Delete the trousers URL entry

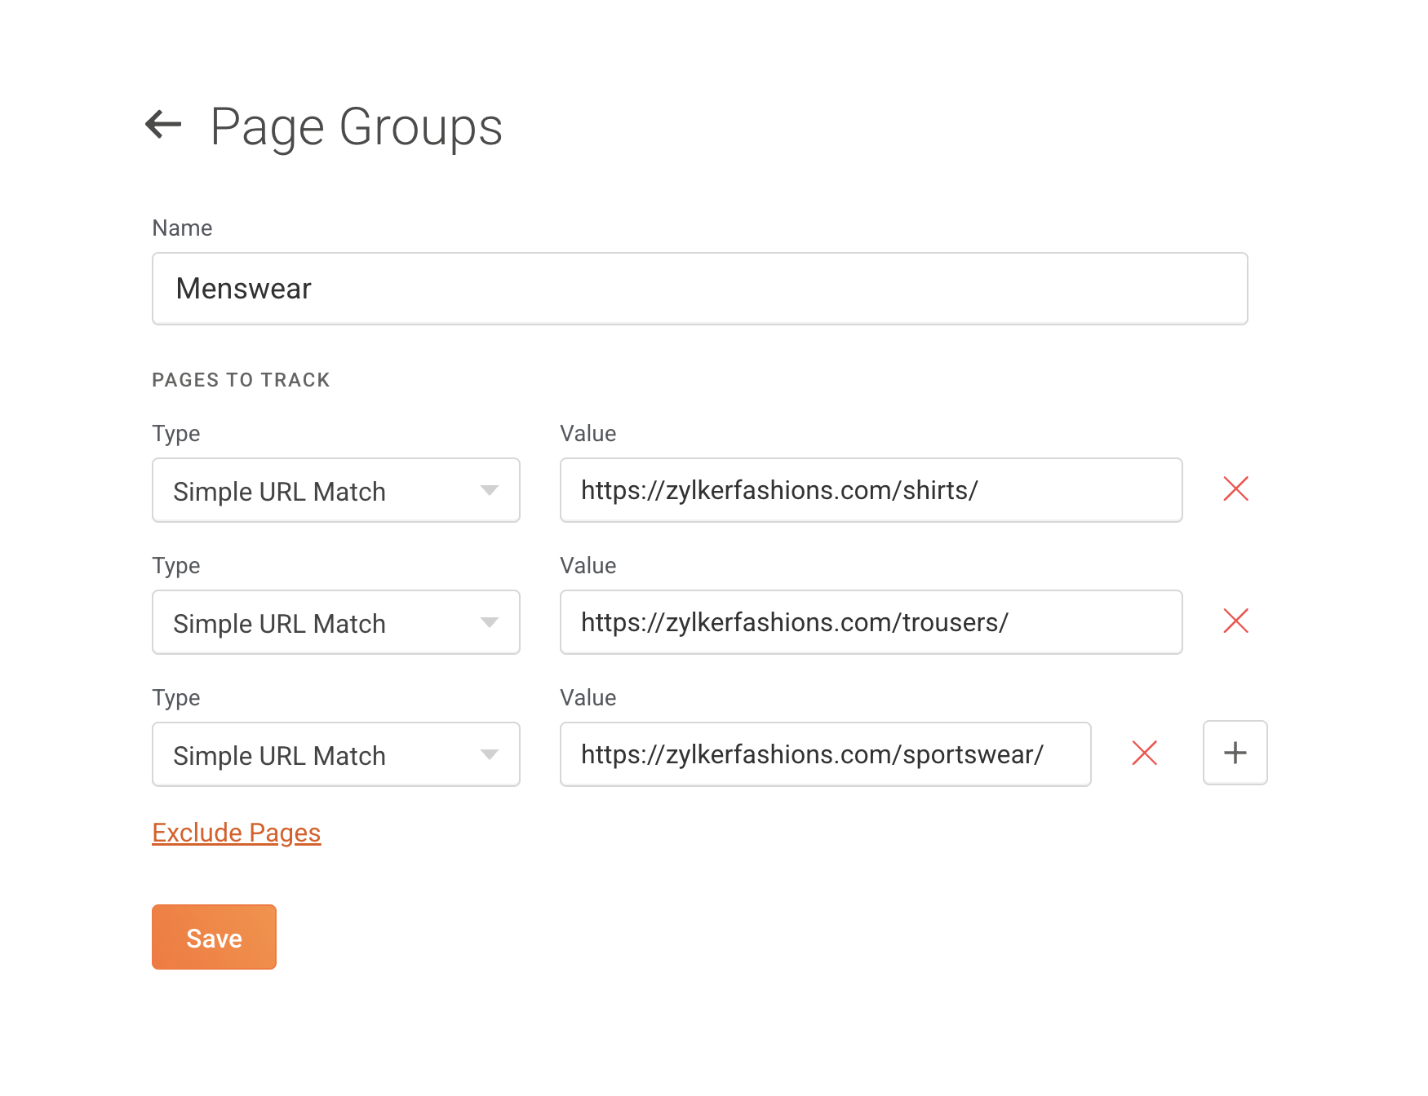pos(1235,621)
